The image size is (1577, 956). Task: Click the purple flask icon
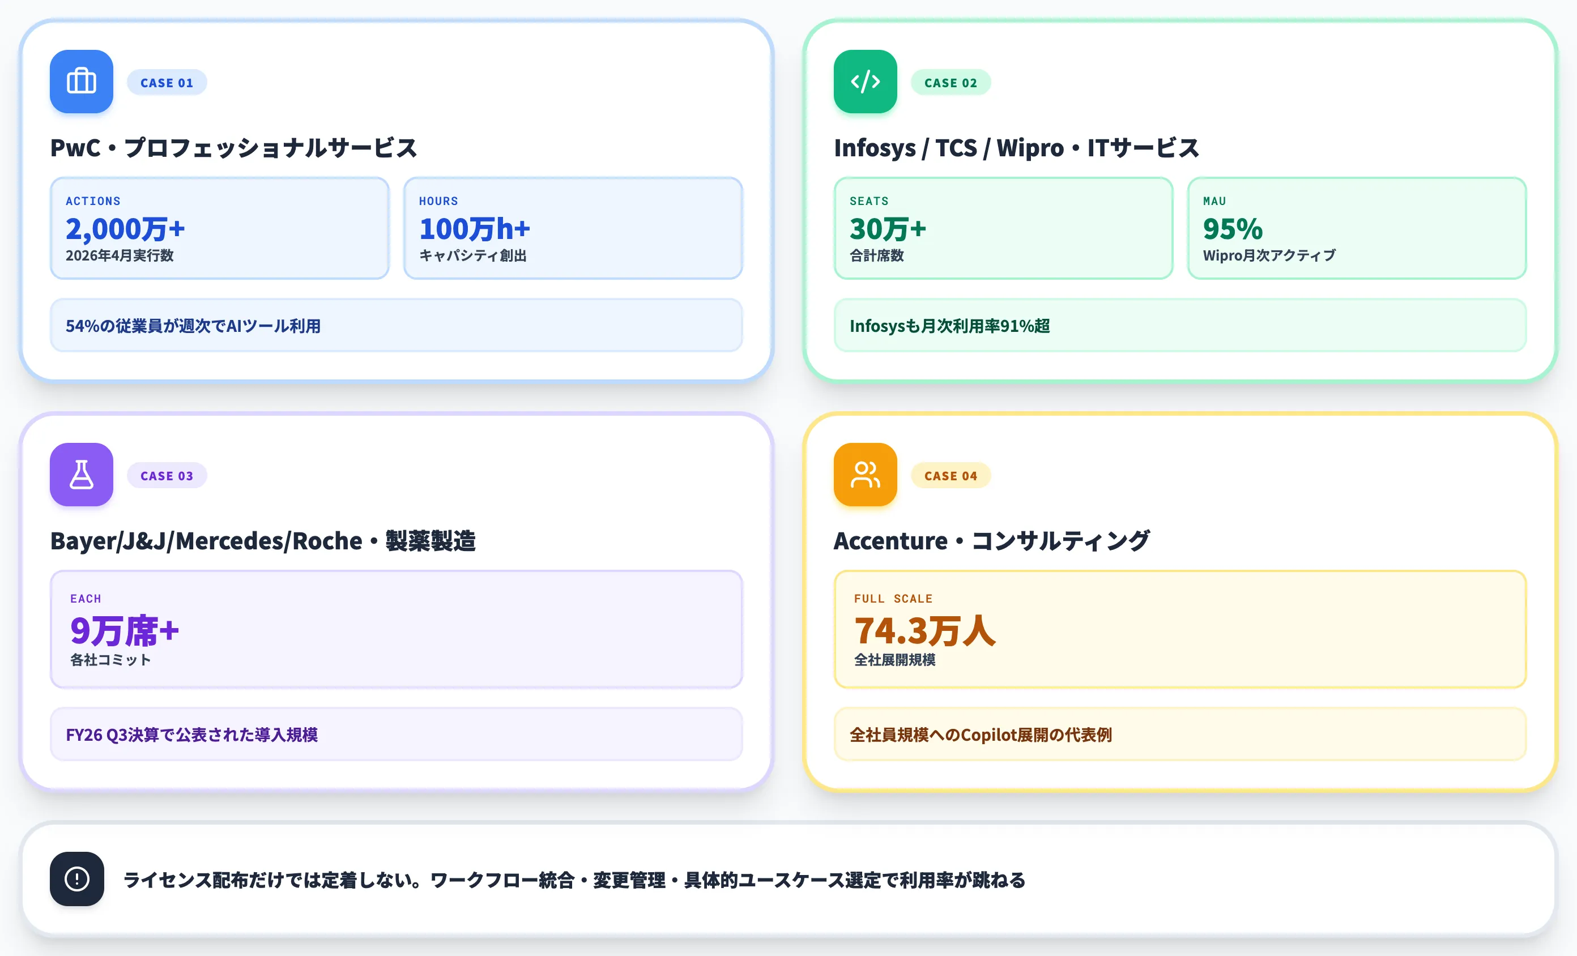click(x=81, y=474)
